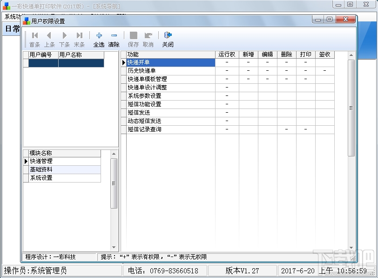Screen dimensions: 378x278
Task: Select the 快递单模板管理 function row
Action: [171, 79]
